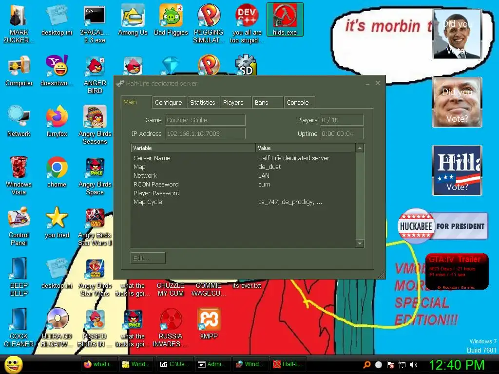Screen dimensions: 499x374
Task: Switch to the Configure tab
Action: click(x=169, y=102)
